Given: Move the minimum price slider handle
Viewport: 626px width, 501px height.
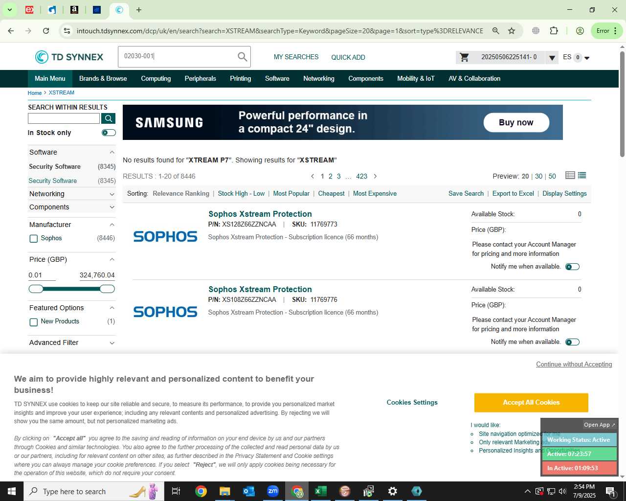Looking at the screenshot, I should tap(36, 289).
